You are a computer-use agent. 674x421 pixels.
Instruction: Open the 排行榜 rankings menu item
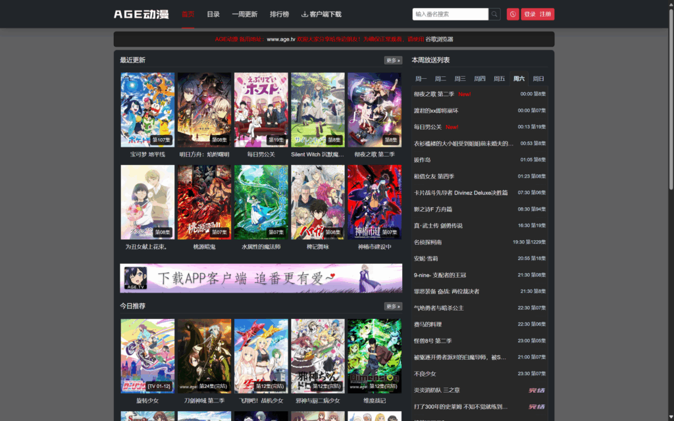279,14
